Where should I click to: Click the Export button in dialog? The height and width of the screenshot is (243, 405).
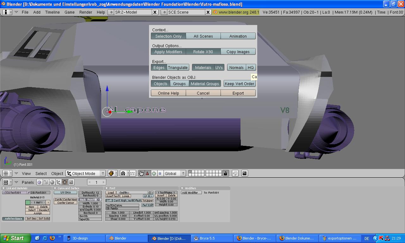coord(238,93)
